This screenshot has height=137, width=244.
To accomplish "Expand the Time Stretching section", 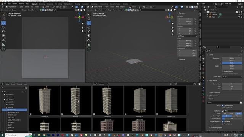I will click(215, 92).
